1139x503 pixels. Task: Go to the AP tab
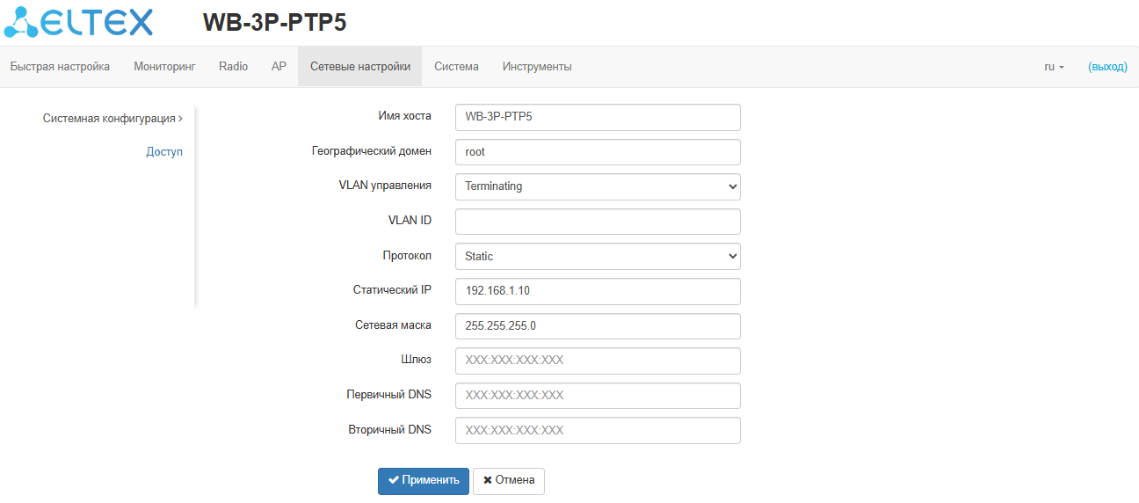coord(279,67)
